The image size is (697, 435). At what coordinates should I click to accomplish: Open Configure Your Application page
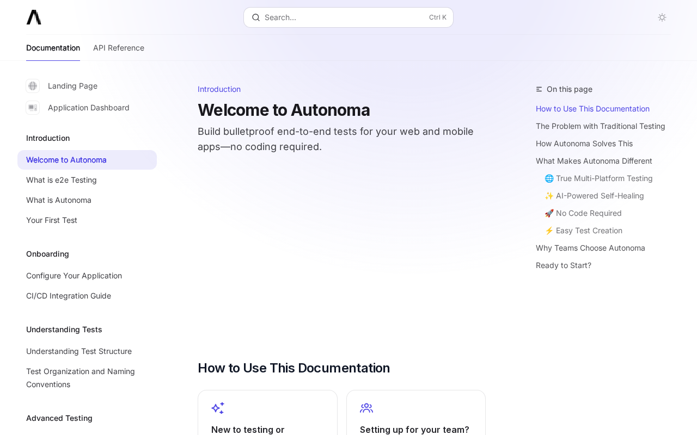(x=87, y=276)
